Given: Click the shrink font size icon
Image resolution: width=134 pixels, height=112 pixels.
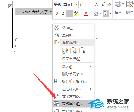Looking at the screenshot, I should pyautogui.click(x=103, y=4).
